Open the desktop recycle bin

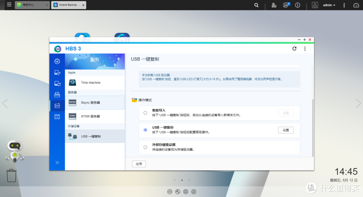(11, 176)
